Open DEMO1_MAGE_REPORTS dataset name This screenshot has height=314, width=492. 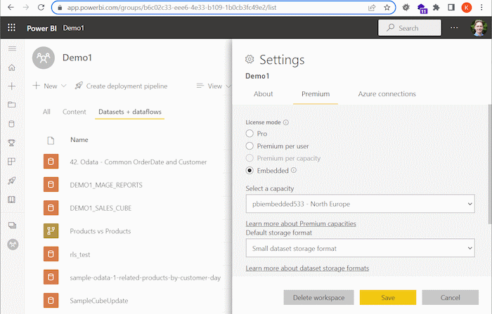tap(106, 185)
